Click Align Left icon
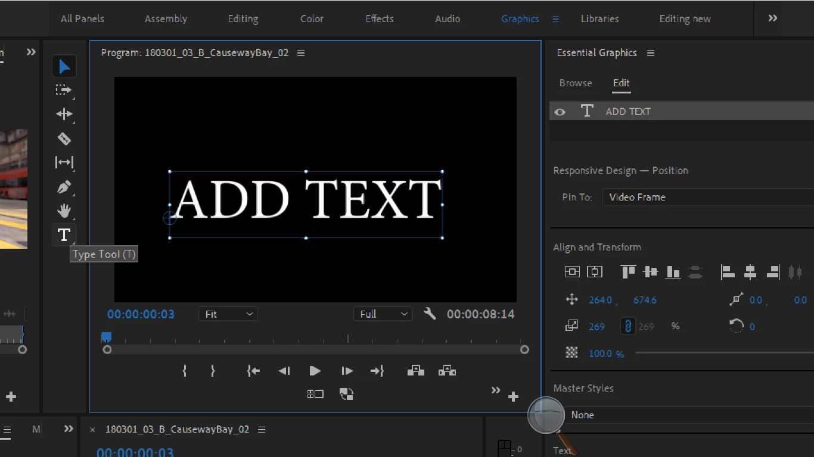 pyautogui.click(x=728, y=272)
